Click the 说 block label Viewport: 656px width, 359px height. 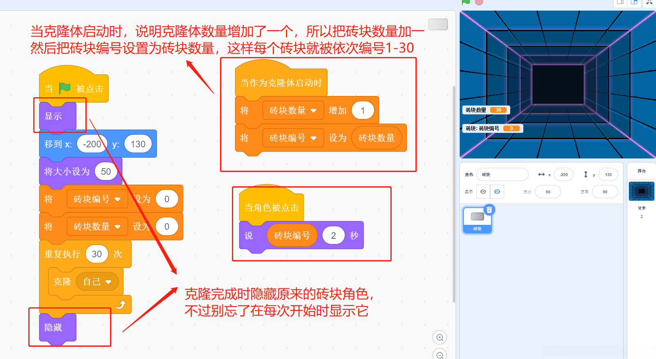(249, 236)
